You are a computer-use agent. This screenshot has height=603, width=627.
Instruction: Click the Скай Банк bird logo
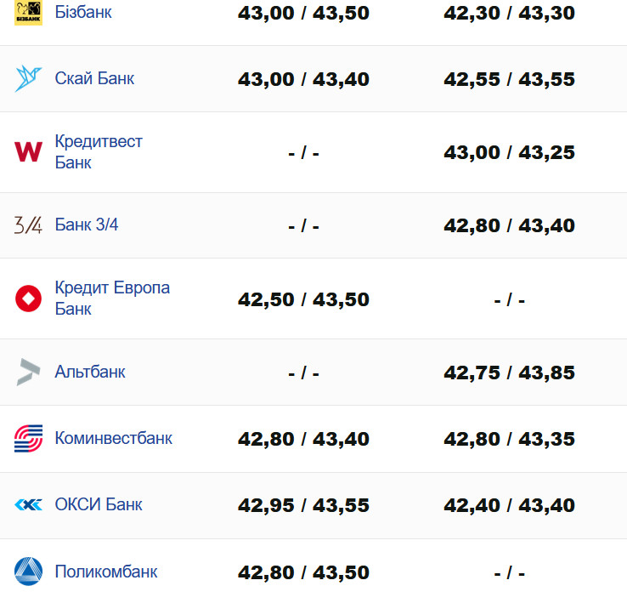28,78
